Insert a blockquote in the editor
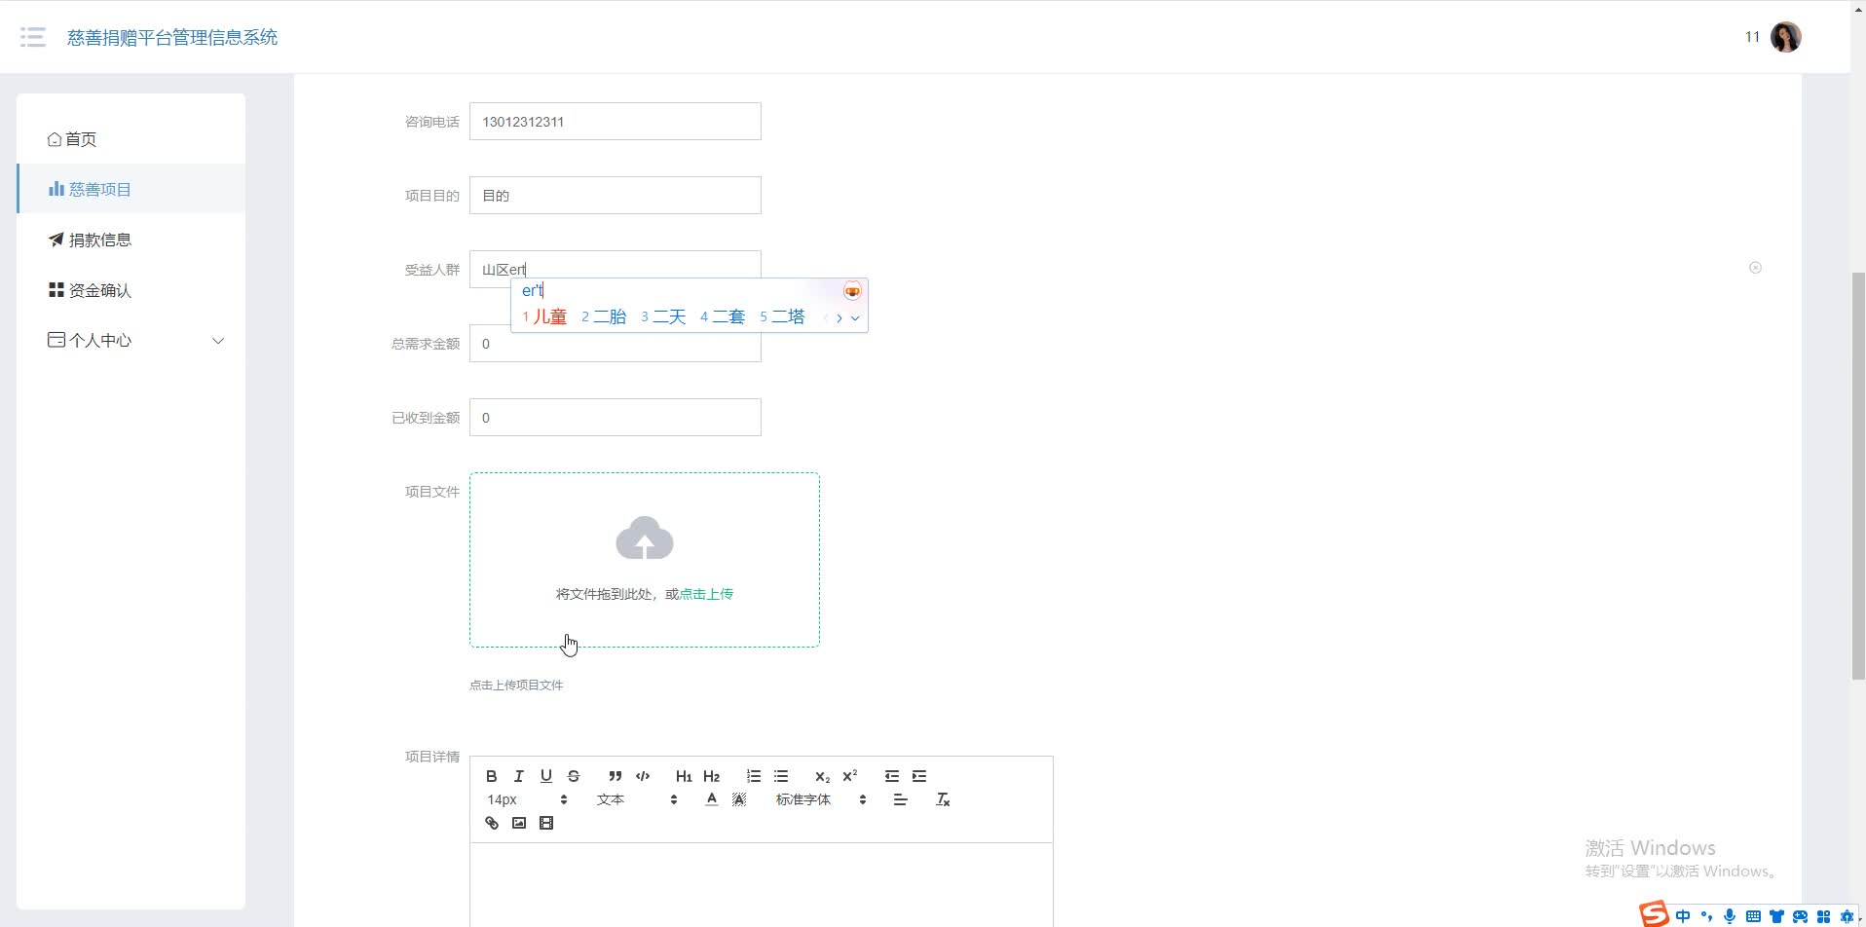The image size is (1866, 927). pyautogui.click(x=615, y=776)
